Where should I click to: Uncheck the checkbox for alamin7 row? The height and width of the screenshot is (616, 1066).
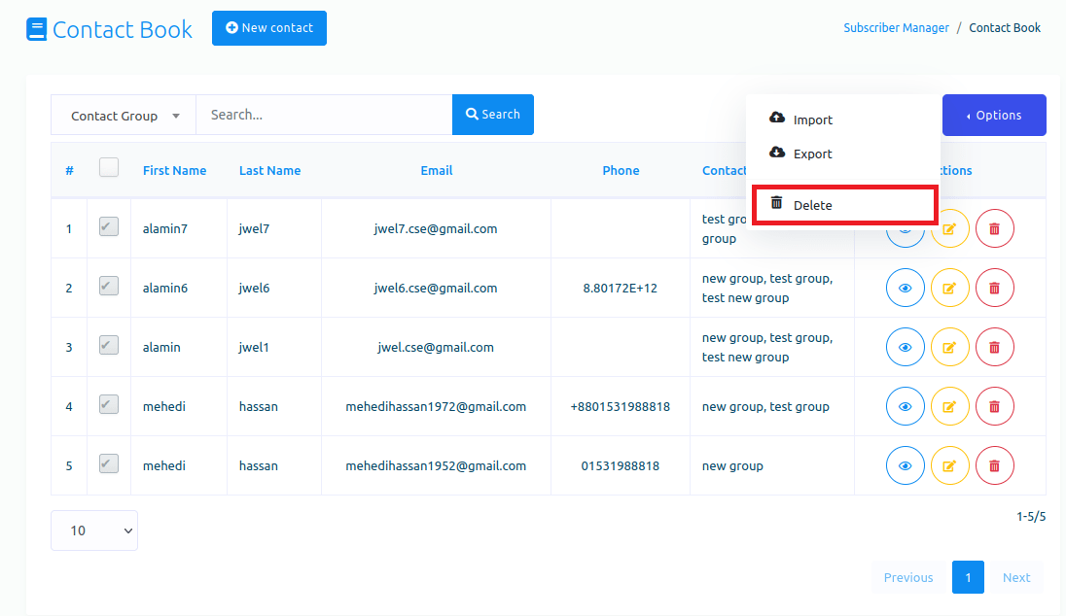coord(109,227)
